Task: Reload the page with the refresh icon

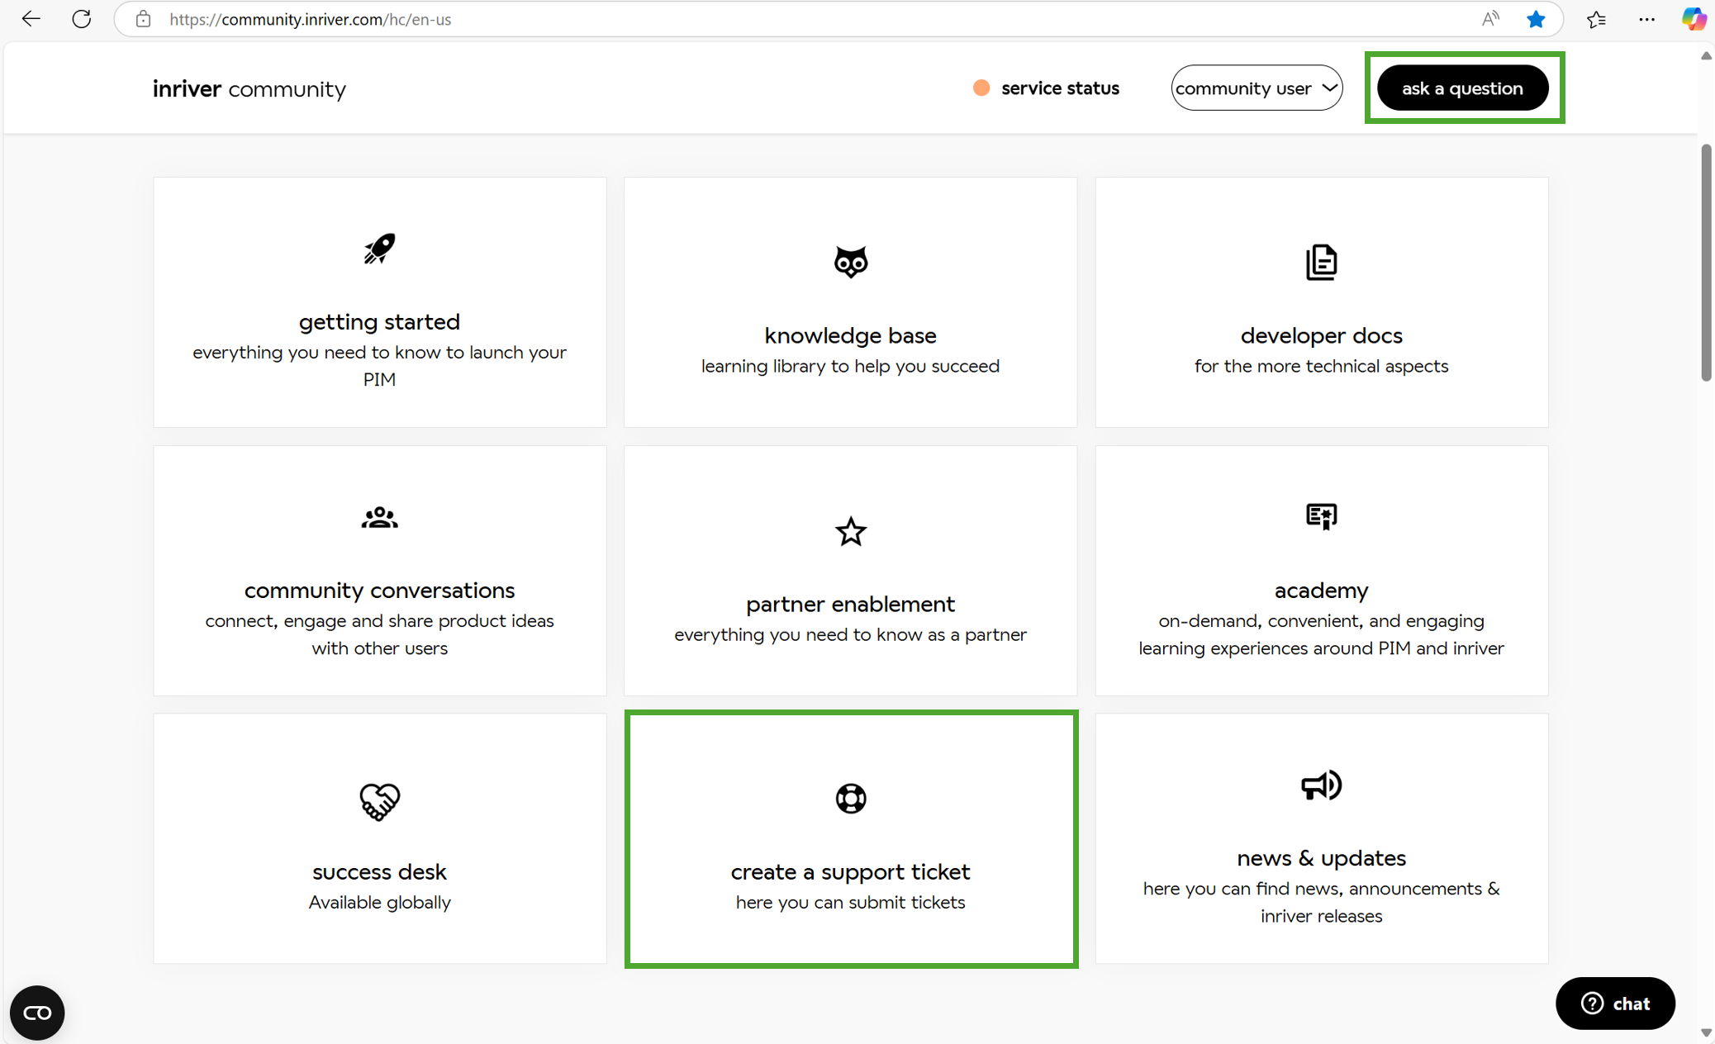Action: click(81, 19)
